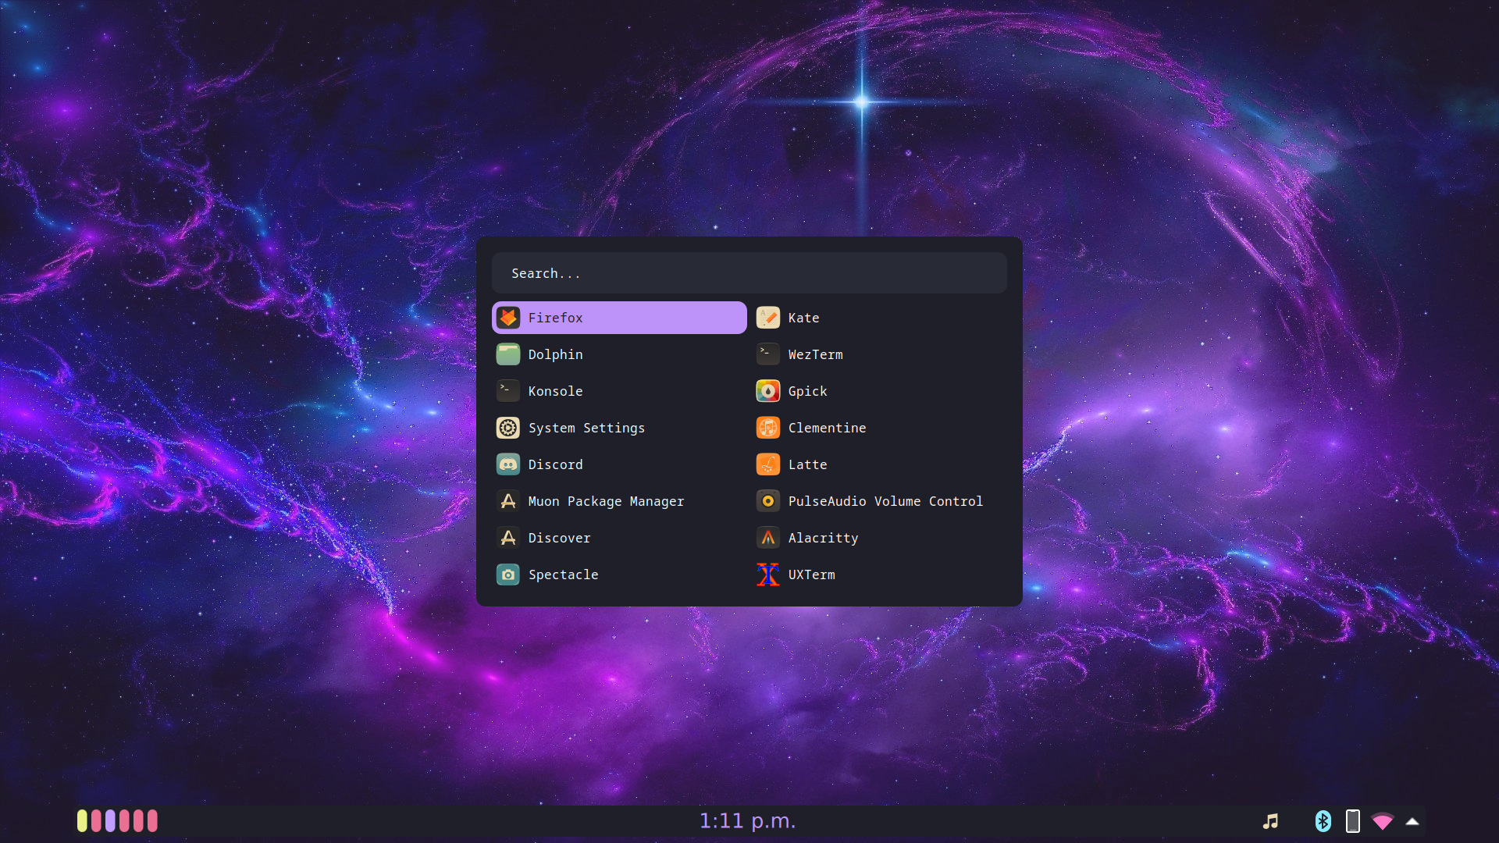The width and height of the screenshot is (1499, 843).
Task: Select the Spectacle text label
Action: tap(563, 574)
